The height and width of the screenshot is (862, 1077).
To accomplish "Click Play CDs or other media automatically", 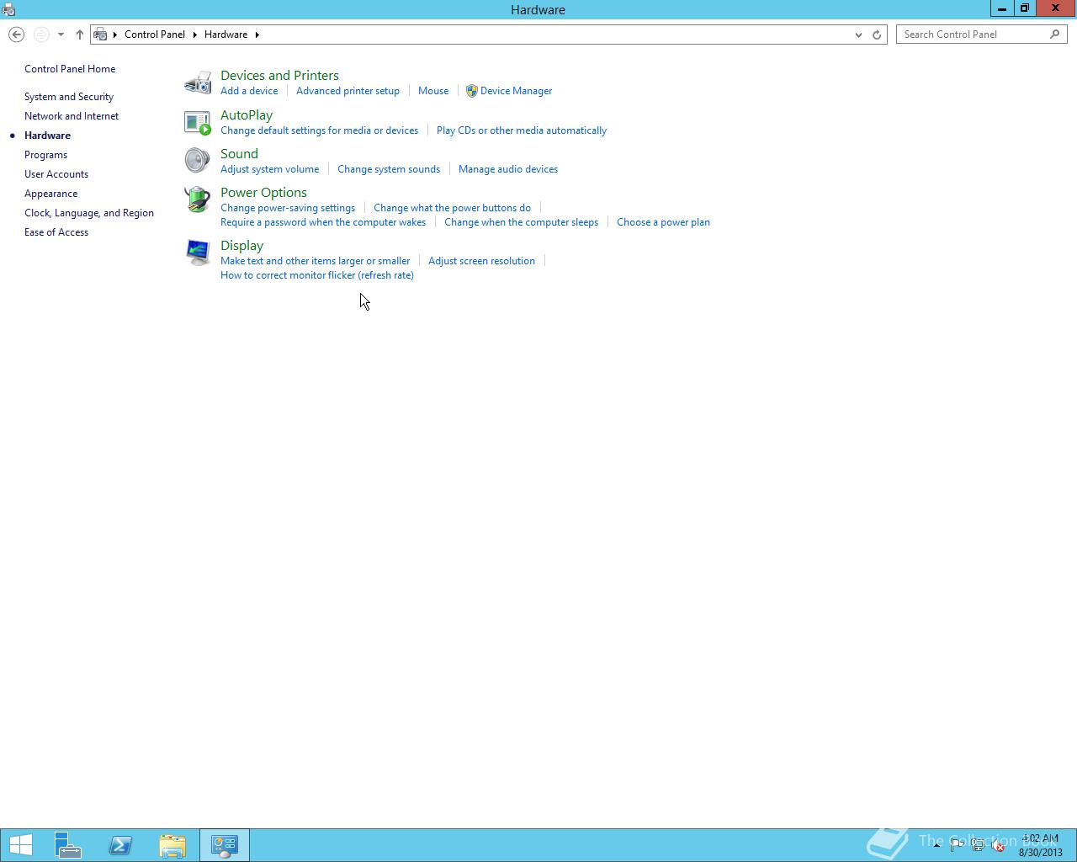I will (x=522, y=130).
